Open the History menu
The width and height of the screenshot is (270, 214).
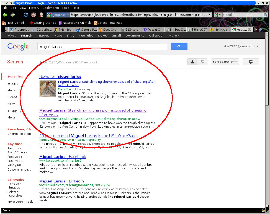(x=34, y=8)
